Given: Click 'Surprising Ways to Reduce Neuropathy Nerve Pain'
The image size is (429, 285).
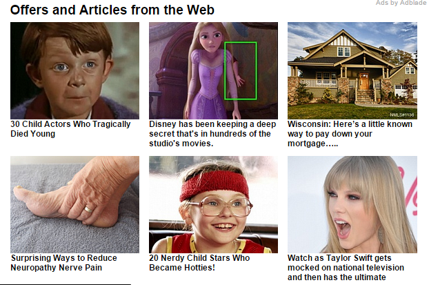Looking at the screenshot, I should 63,262.
